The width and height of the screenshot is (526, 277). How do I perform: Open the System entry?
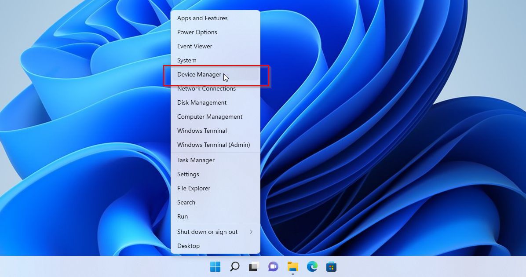point(186,60)
